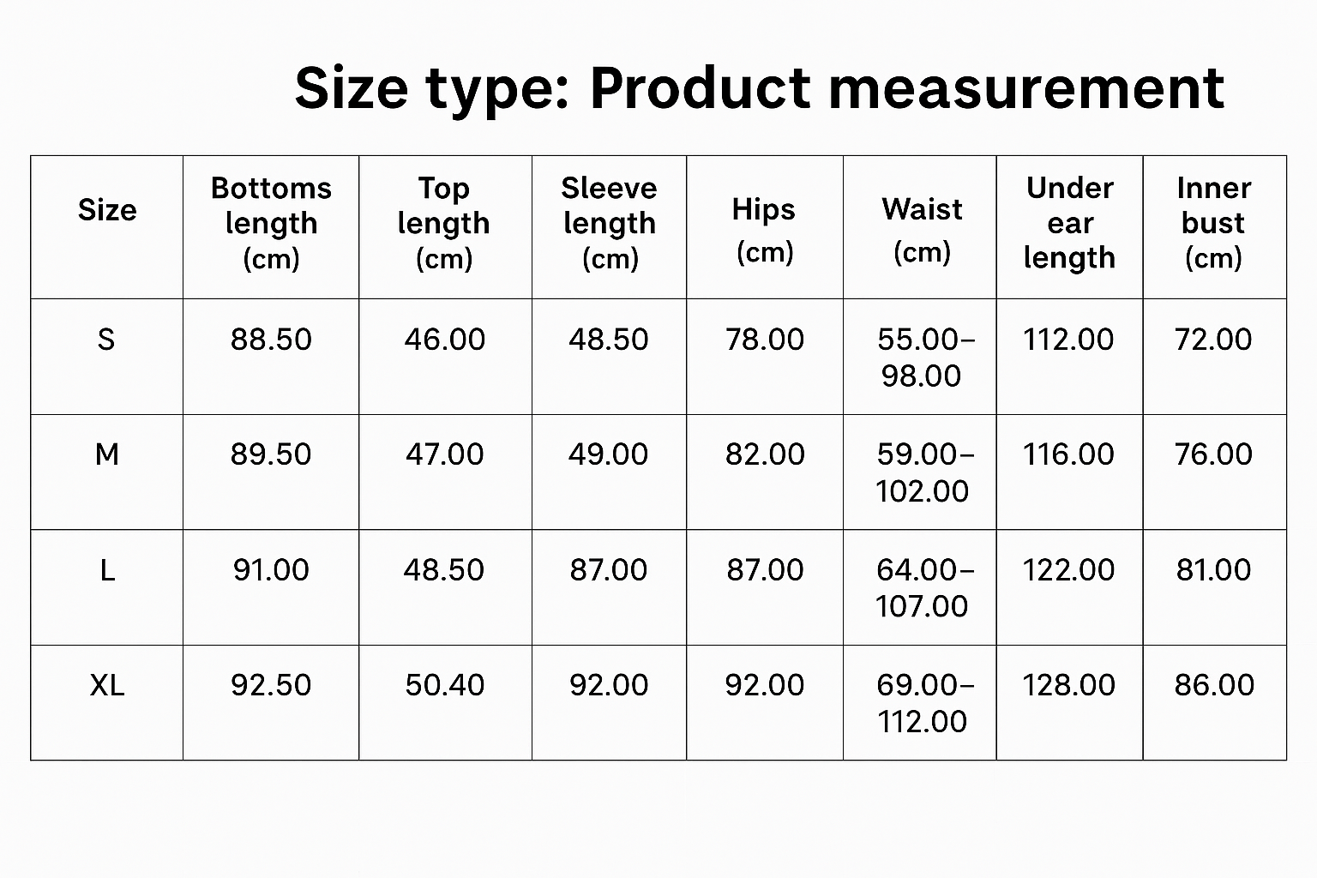Select the Under ear length header
The height and width of the screenshot is (878, 1317).
coord(1069,223)
